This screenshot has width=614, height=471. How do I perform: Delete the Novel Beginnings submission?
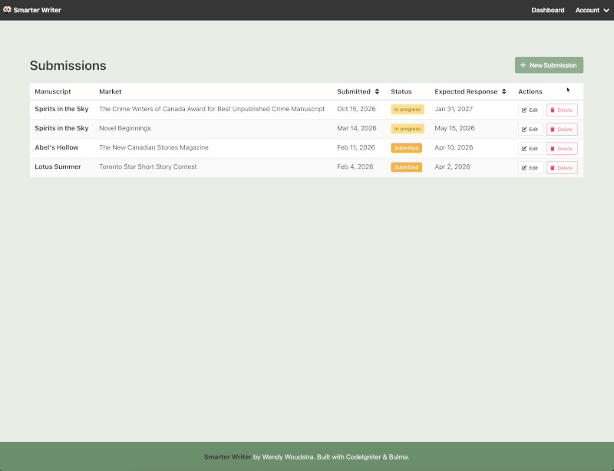coord(562,130)
